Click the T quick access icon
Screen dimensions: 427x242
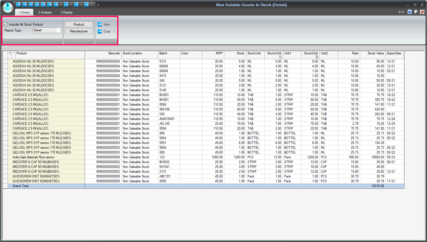pos(76,5)
